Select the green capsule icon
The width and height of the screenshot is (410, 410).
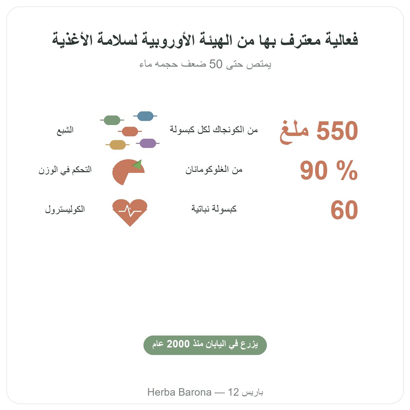(112, 120)
